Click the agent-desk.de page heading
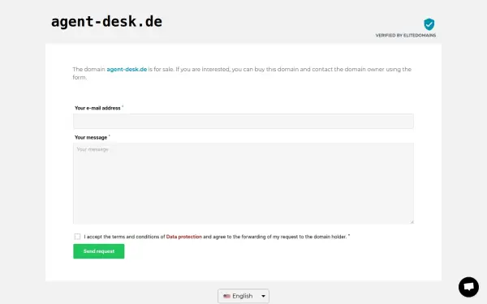This screenshot has width=487, height=304. (x=106, y=22)
